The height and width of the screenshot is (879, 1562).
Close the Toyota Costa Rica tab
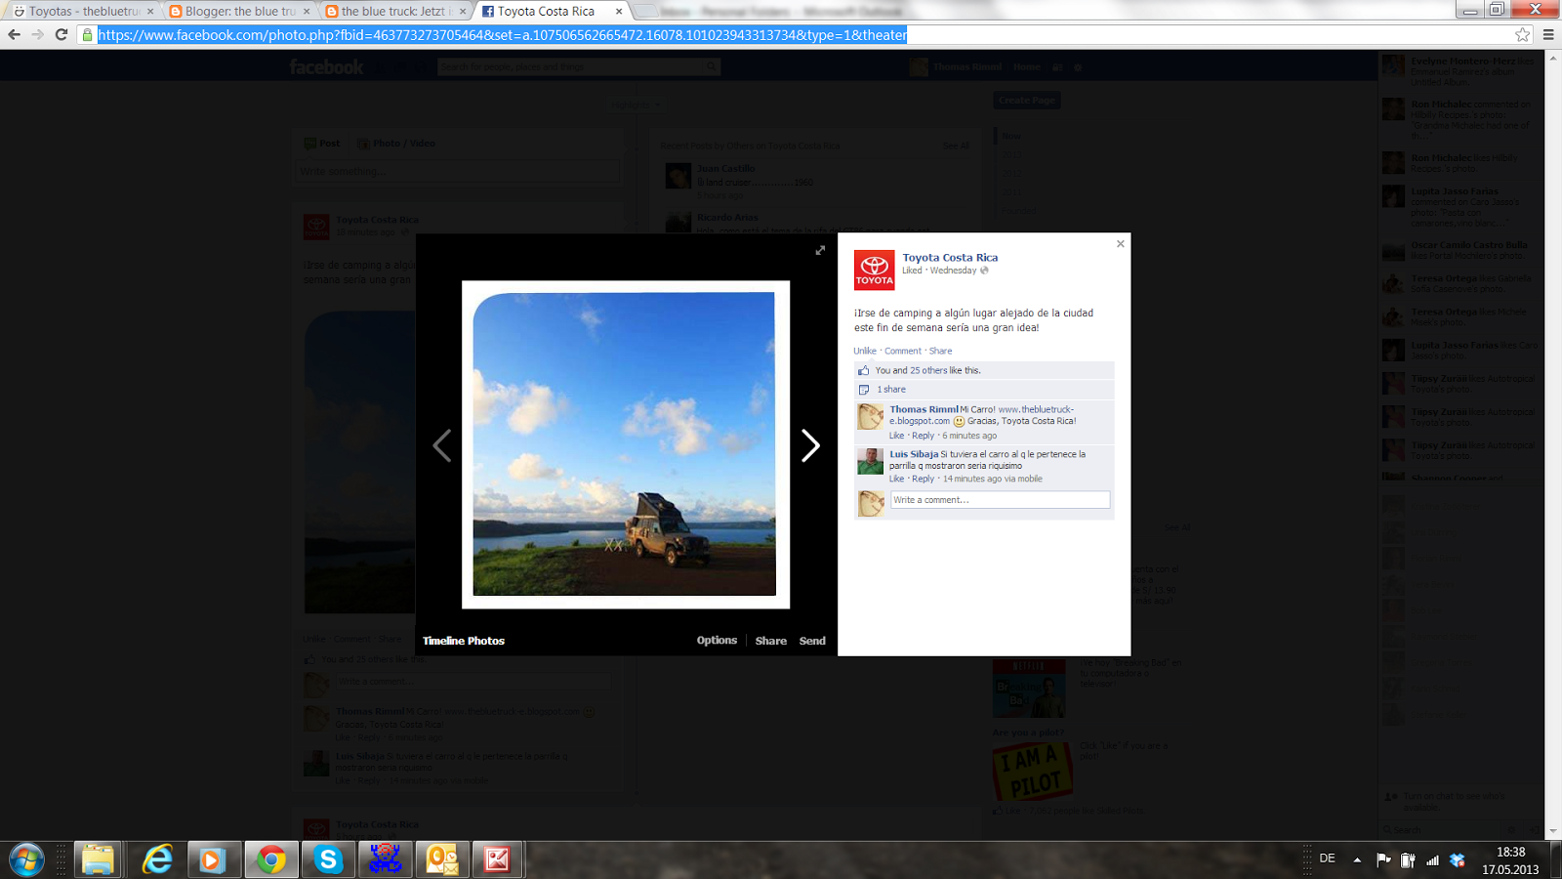[619, 12]
